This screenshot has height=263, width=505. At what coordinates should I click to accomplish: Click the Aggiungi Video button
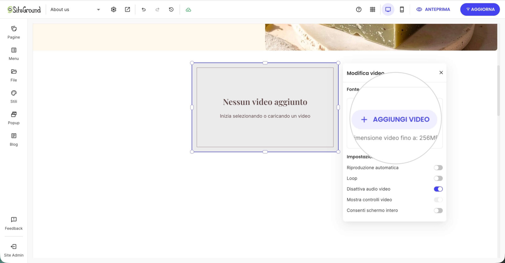(x=395, y=120)
